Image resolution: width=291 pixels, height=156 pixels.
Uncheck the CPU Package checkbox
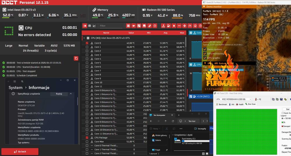pyautogui.click(x=87, y=138)
